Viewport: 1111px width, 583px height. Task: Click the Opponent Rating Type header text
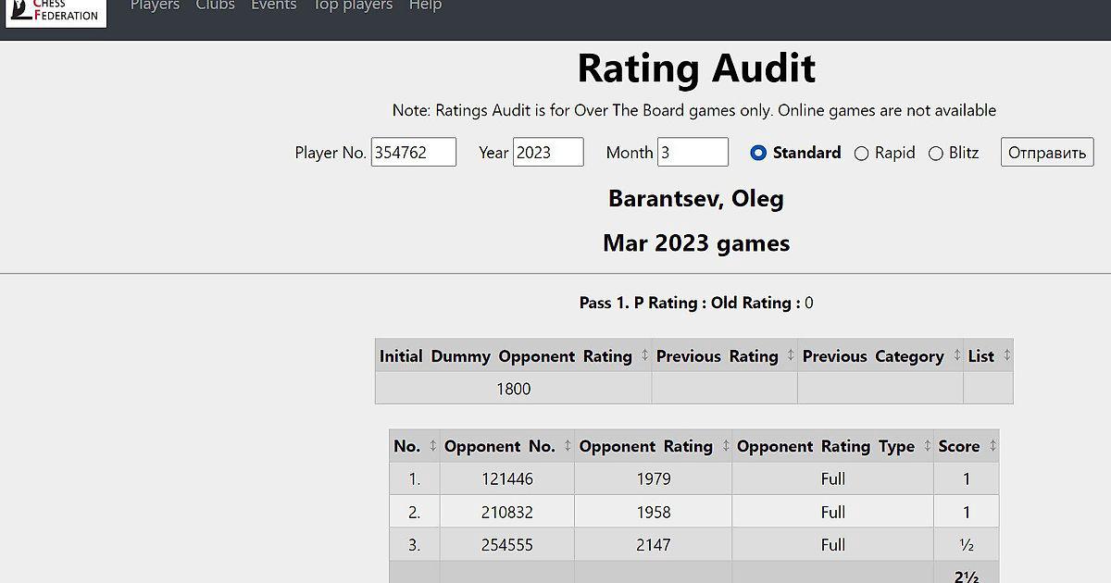coord(826,446)
